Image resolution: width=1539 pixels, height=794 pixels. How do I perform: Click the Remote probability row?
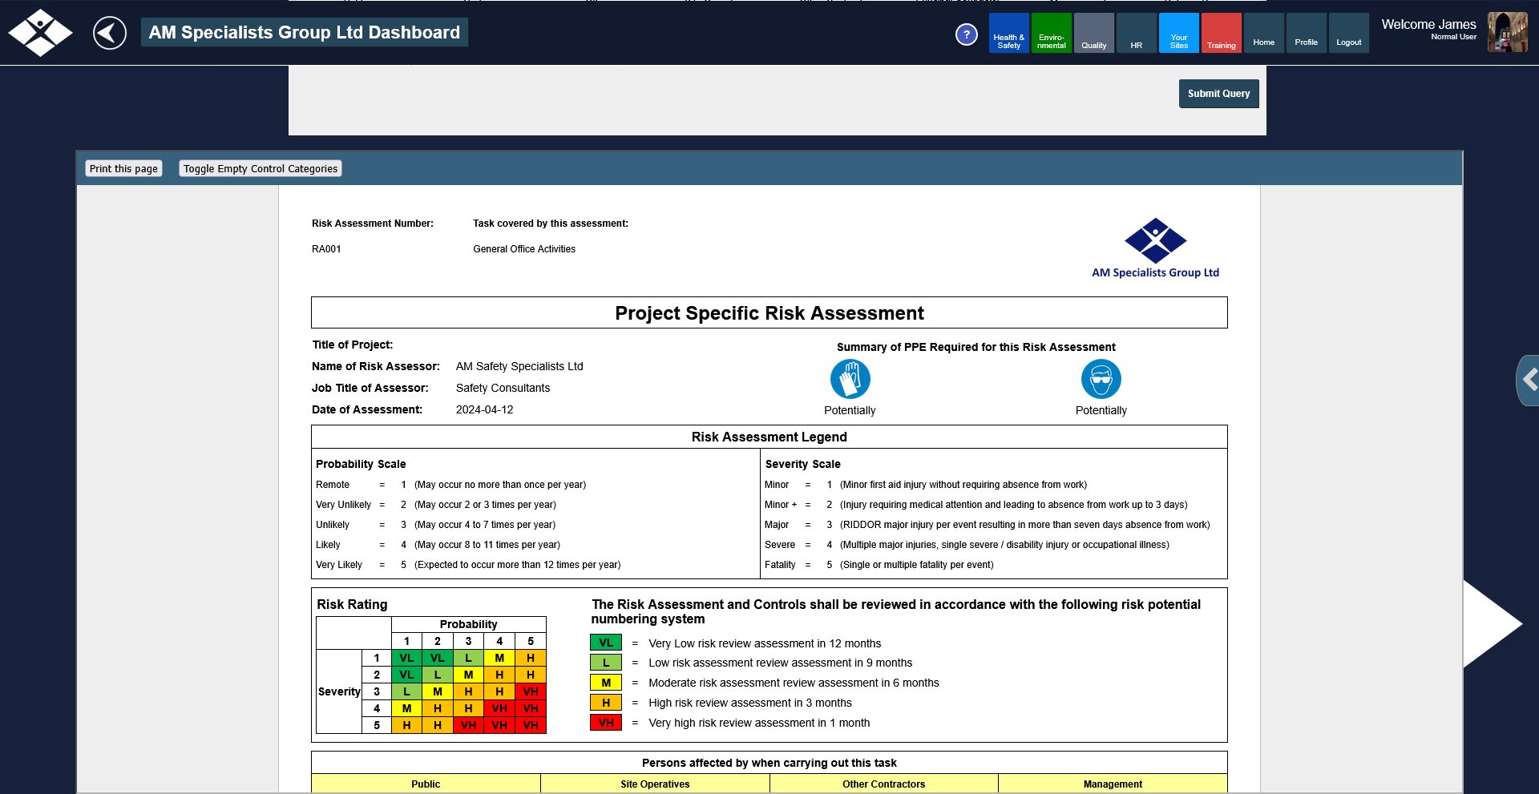click(450, 485)
